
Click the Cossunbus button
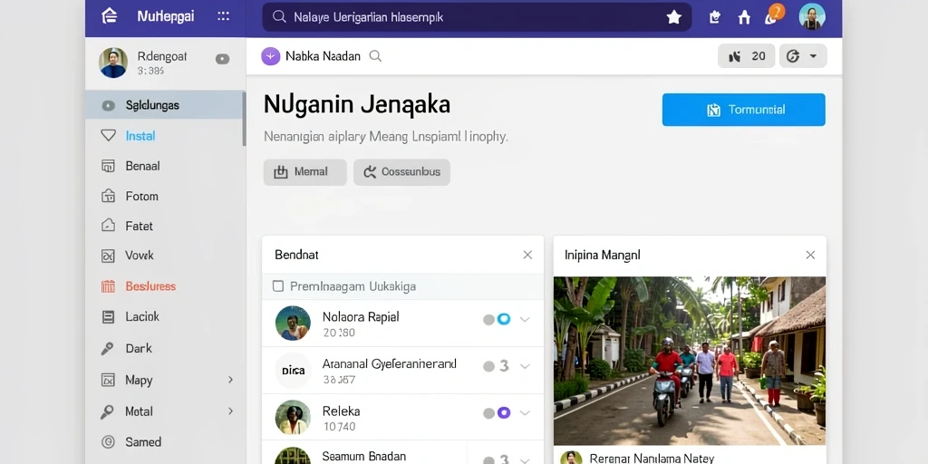tap(401, 172)
